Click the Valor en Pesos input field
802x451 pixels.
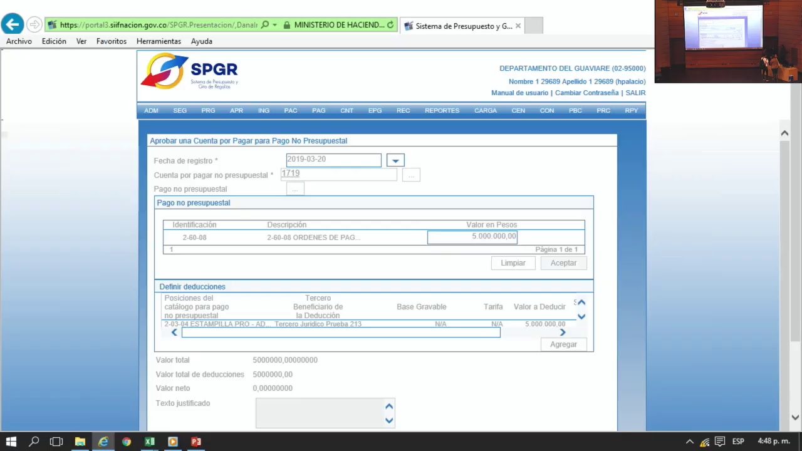coord(472,237)
